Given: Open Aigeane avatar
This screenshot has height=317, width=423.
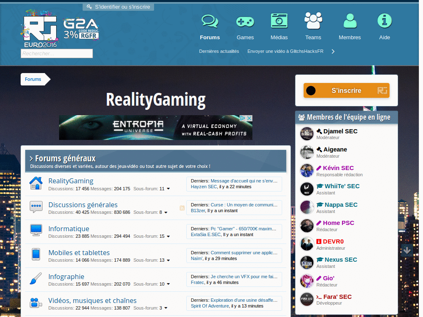Looking at the screenshot, I should 307,152.
